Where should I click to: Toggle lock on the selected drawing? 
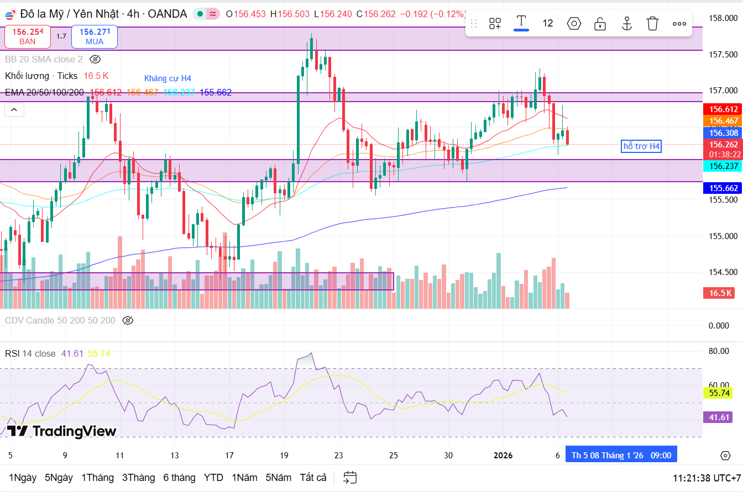600,23
